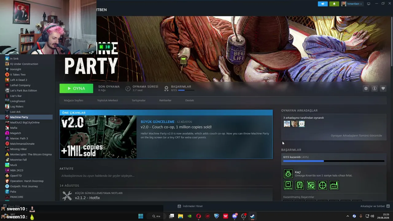Viewport: 393px width, 221px height.
Task: Open Opera browser from taskbar
Action: [199, 216]
